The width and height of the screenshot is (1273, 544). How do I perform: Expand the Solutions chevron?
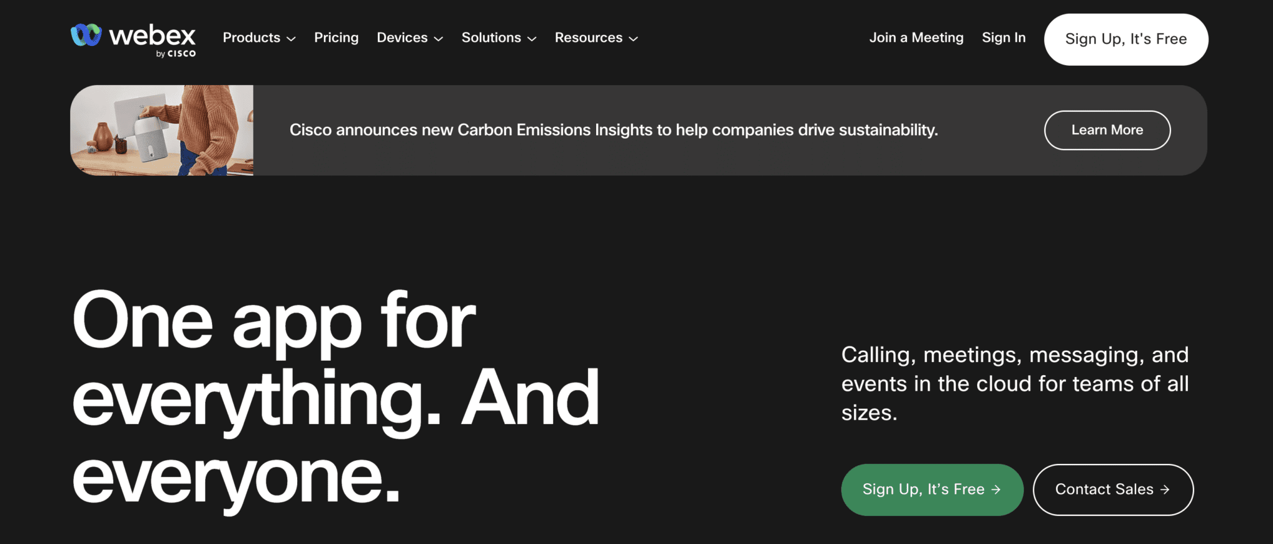[532, 39]
